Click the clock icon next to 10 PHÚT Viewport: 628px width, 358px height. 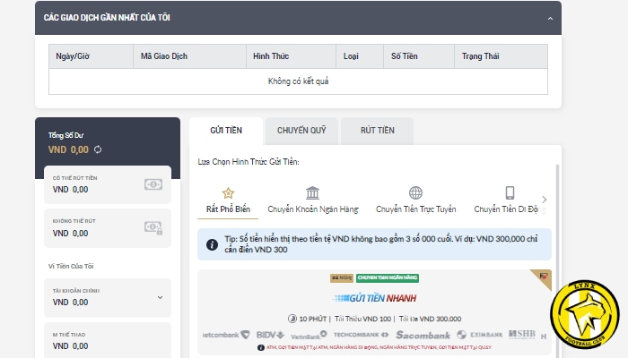(x=292, y=319)
